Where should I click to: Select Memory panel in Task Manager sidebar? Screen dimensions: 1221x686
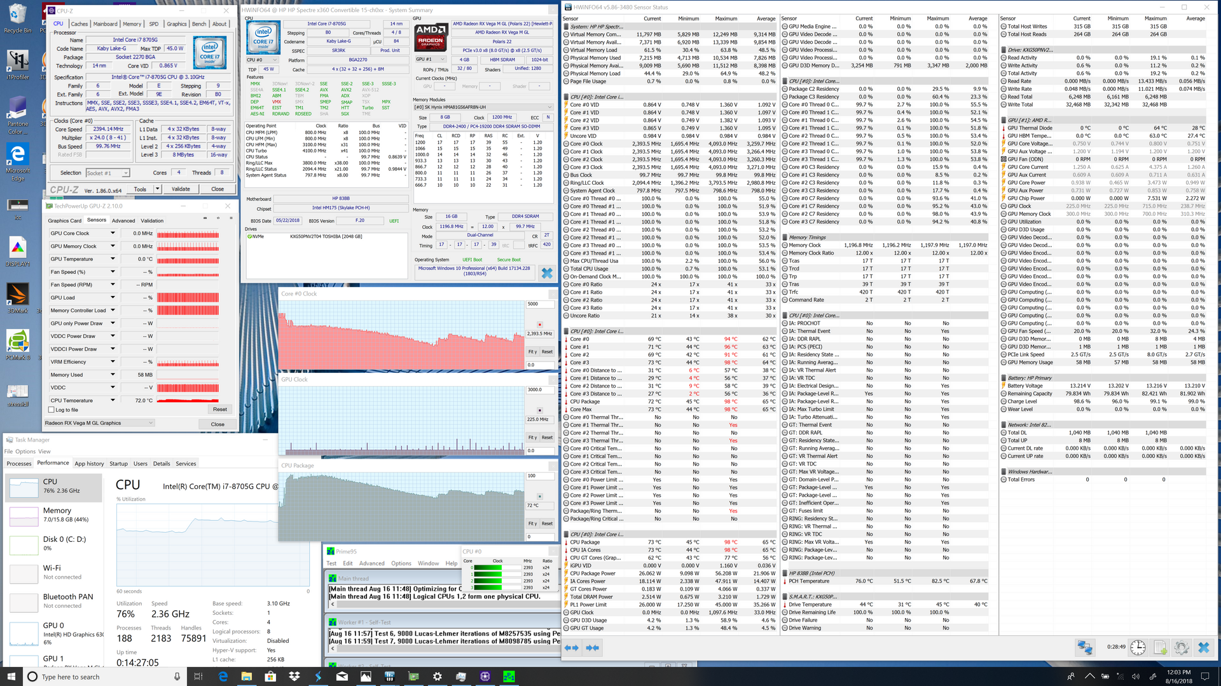[x=53, y=516]
